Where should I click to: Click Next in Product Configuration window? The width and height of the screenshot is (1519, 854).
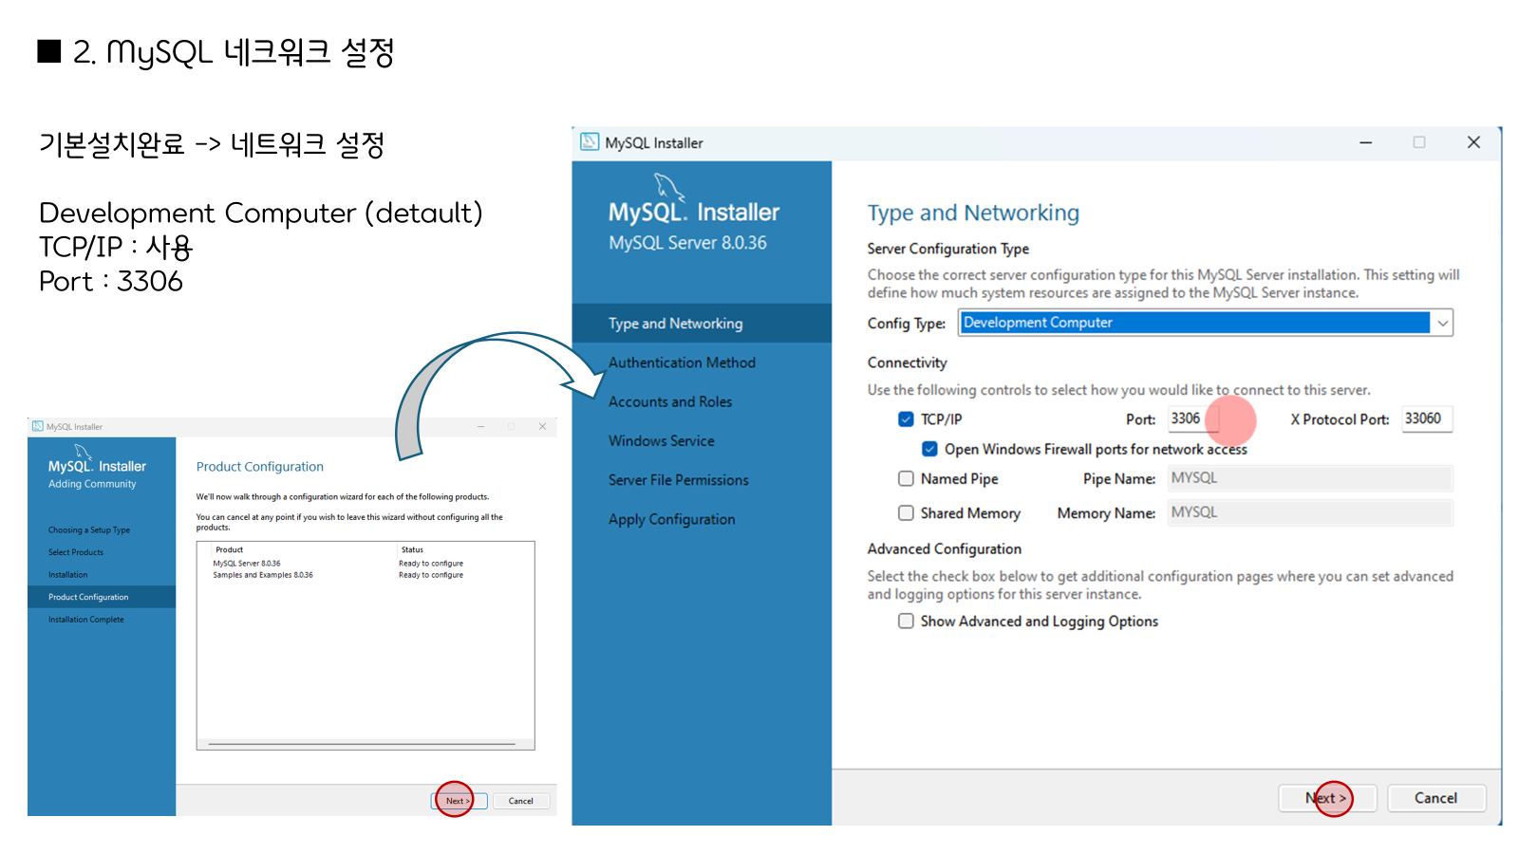click(459, 801)
